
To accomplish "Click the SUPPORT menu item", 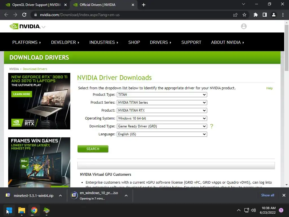I will coord(191,42).
